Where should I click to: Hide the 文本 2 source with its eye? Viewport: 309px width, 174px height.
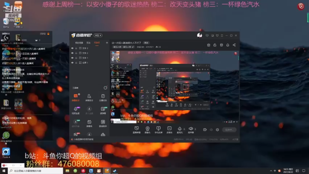pos(72,53)
